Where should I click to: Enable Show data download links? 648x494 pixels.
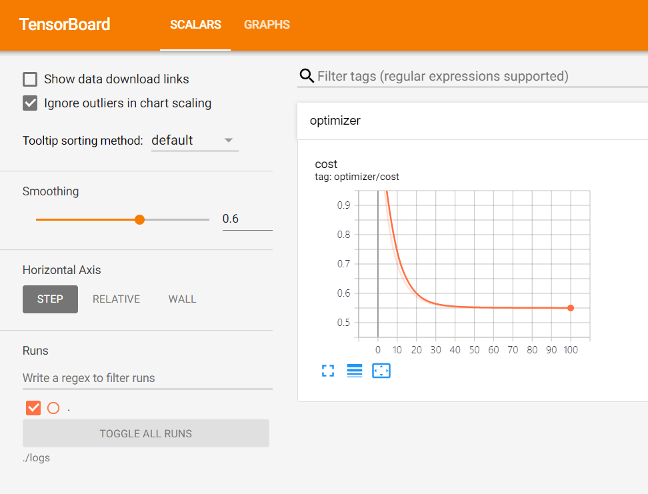click(x=30, y=79)
